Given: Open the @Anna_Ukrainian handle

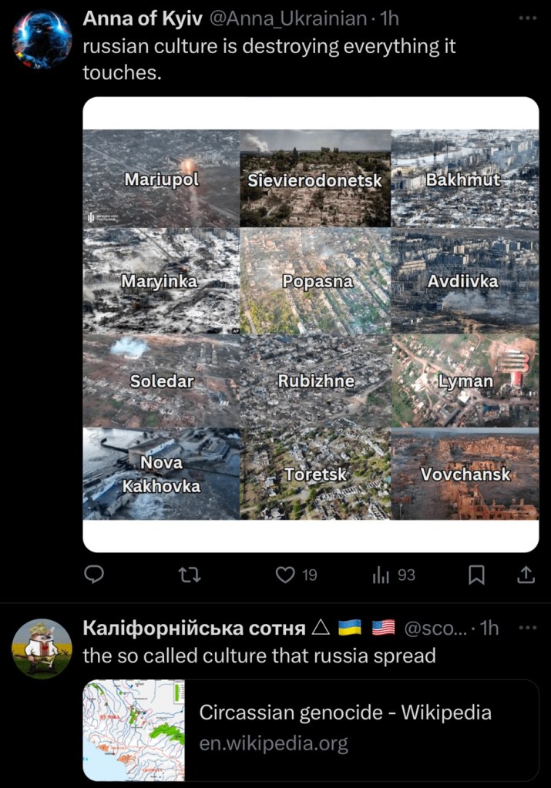Looking at the screenshot, I should tap(287, 18).
